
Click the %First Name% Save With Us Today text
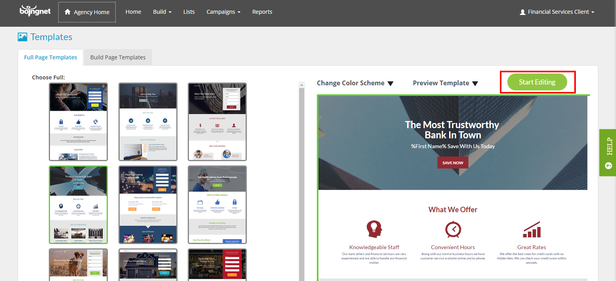453,146
